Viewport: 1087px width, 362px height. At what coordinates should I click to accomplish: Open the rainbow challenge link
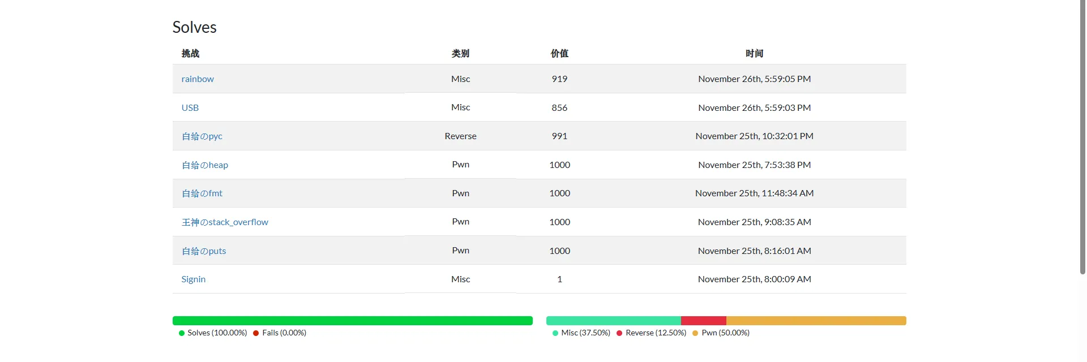198,79
